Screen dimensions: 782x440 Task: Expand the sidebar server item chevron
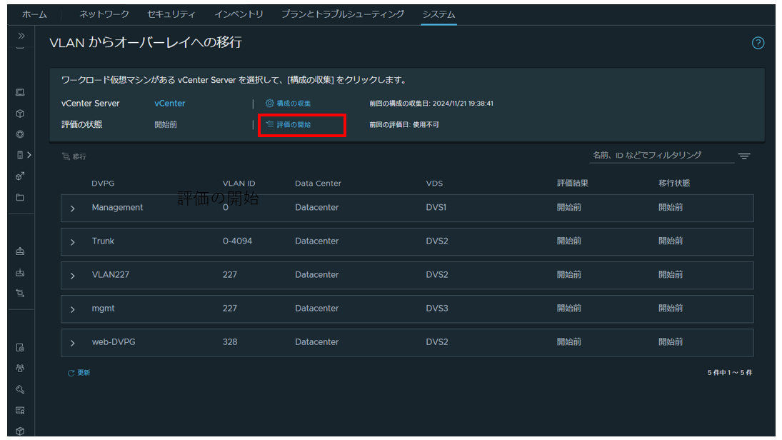[x=29, y=155]
